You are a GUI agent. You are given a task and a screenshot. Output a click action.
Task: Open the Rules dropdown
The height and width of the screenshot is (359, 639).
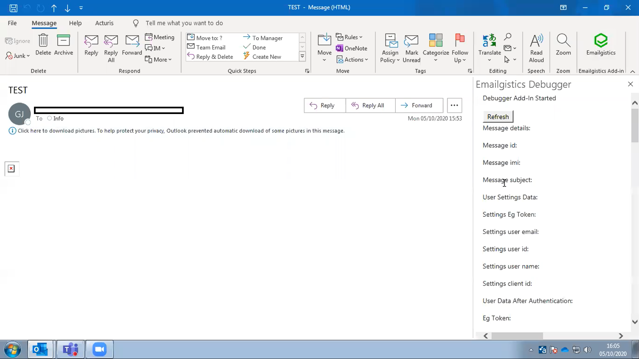click(x=349, y=37)
